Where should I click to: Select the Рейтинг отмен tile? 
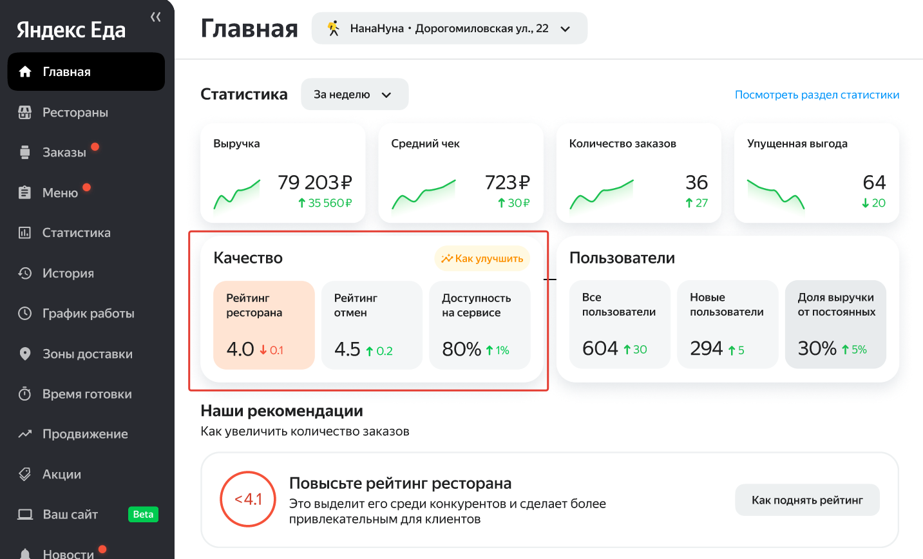pyautogui.click(x=372, y=325)
